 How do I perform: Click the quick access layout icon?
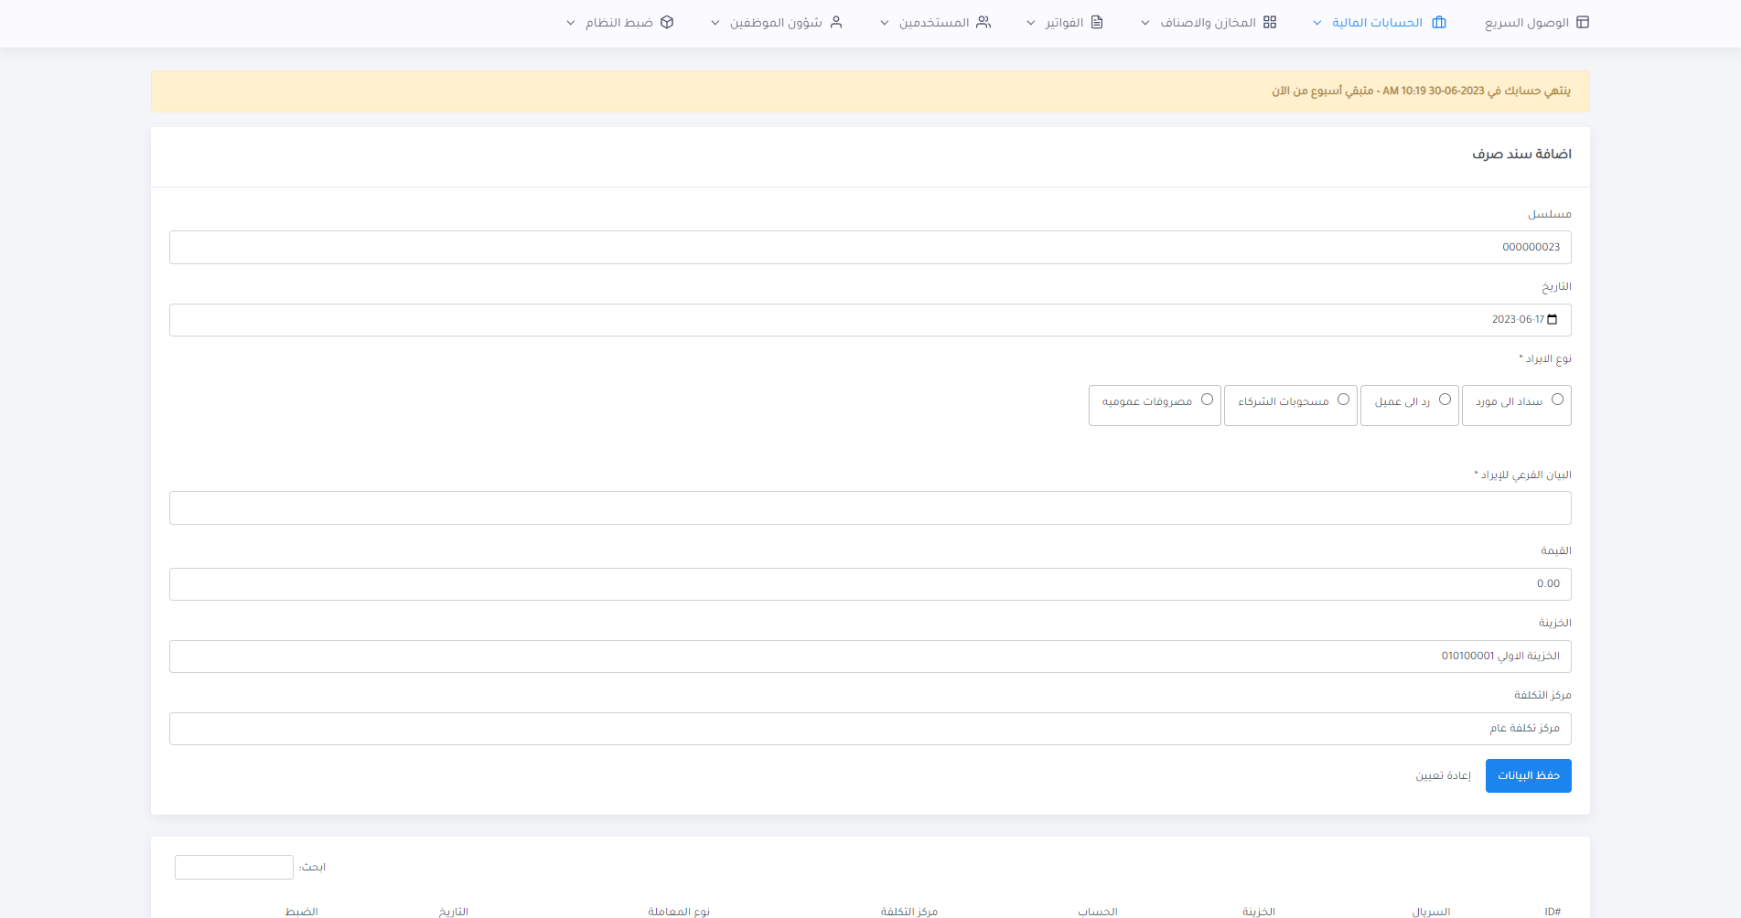coord(1583,22)
